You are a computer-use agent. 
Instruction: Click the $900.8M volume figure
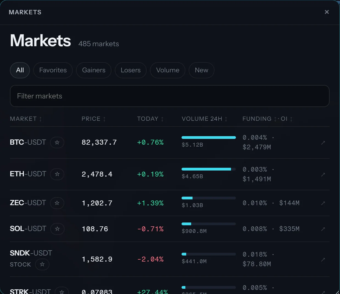[194, 231]
